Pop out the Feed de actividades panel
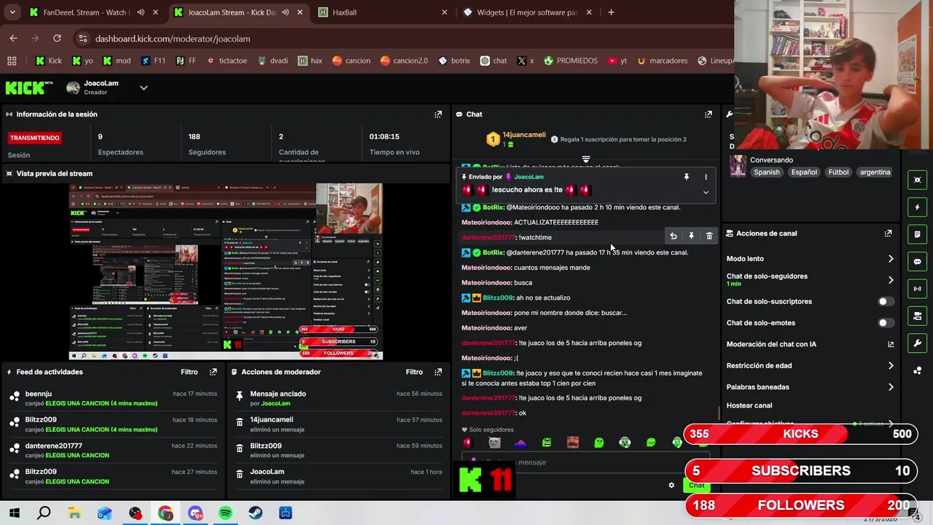 click(213, 372)
